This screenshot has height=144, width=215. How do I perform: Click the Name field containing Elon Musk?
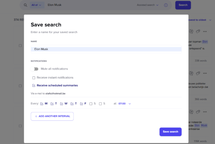106,49
